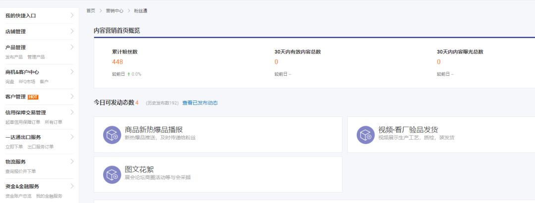Open the 一达通出口服务 sidebar section
Screen dimensions: 535x203
23,137
